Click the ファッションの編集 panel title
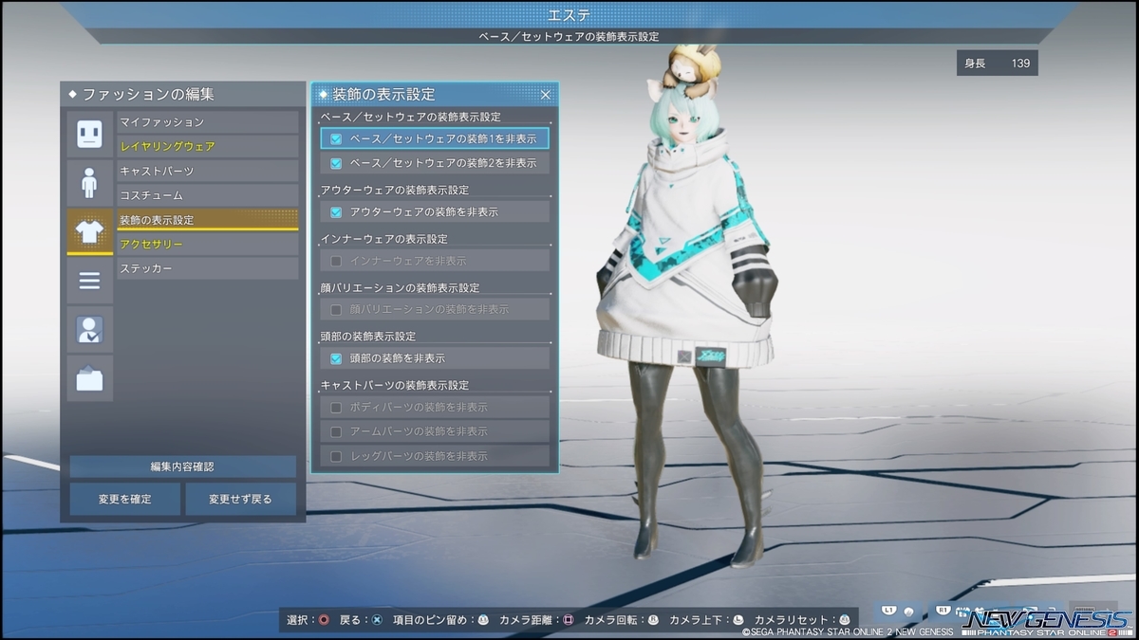The height and width of the screenshot is (640, 1139). tap(148, 95)
